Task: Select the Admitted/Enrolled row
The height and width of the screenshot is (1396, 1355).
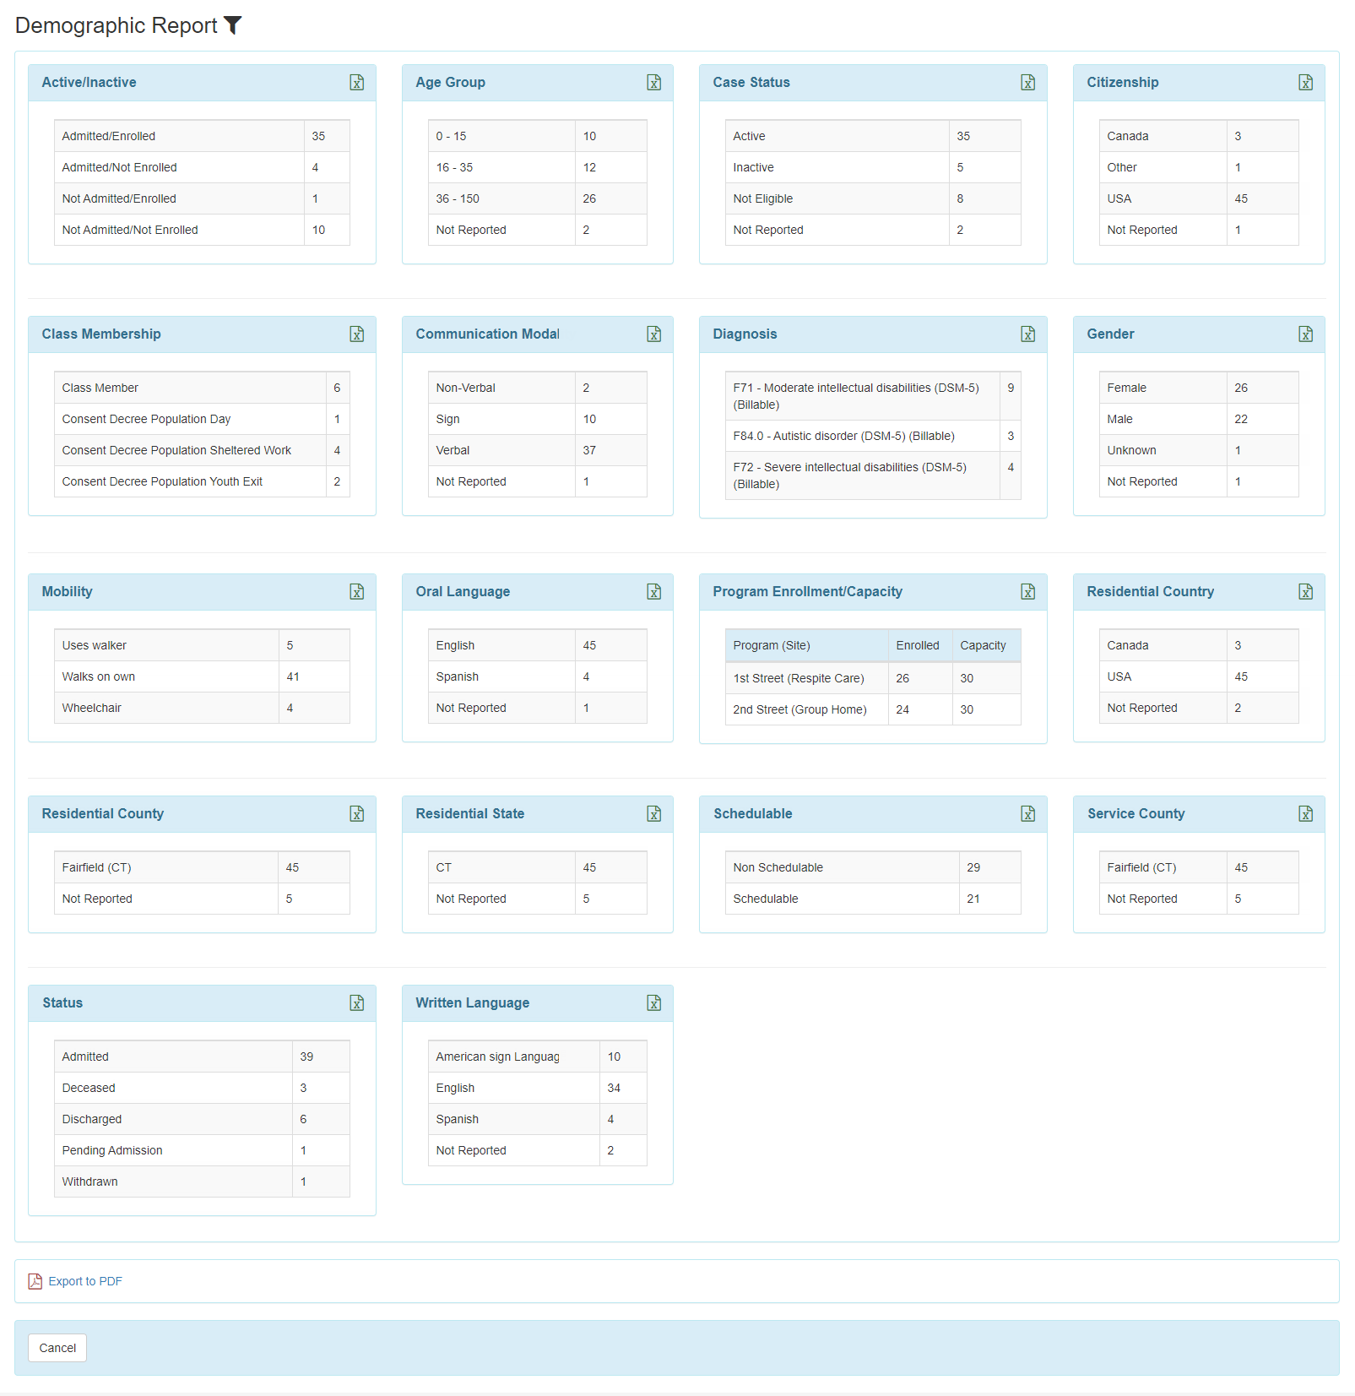Action: 202,136
